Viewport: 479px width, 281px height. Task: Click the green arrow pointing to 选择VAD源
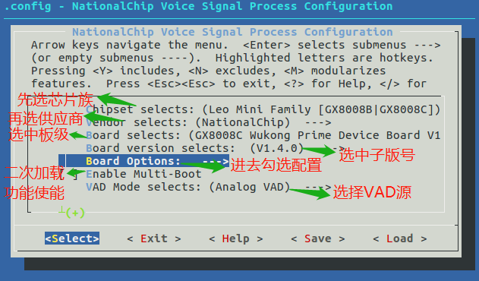coord(310,192)
